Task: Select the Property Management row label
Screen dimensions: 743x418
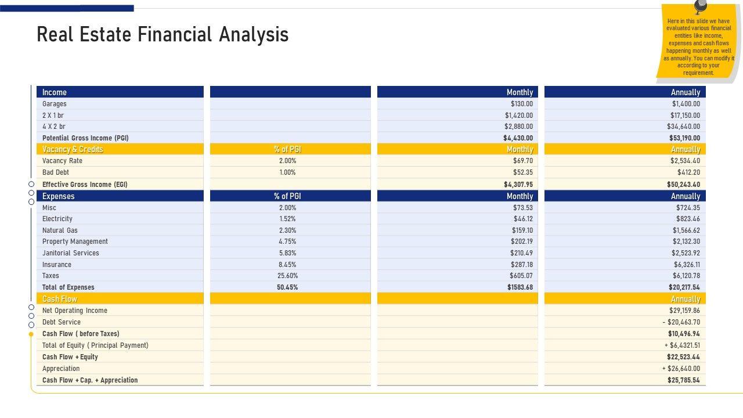Action: tap(75, 242)
